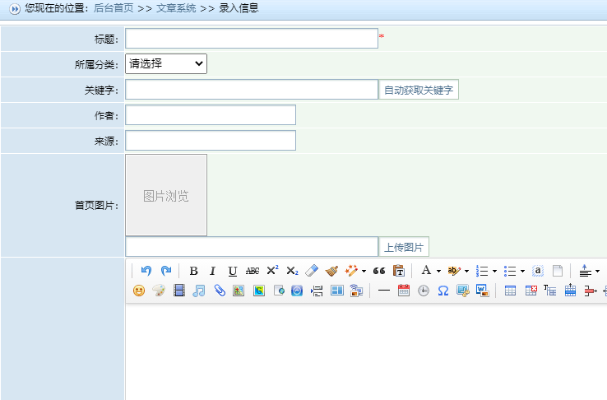This screenshot has width=607, height=400.
Task: Toggle italic formatting
Action: point(212,271)
